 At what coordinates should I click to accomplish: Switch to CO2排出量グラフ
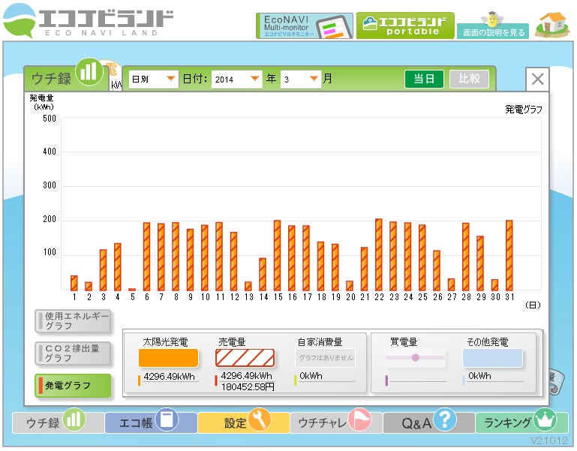(73, 353)
